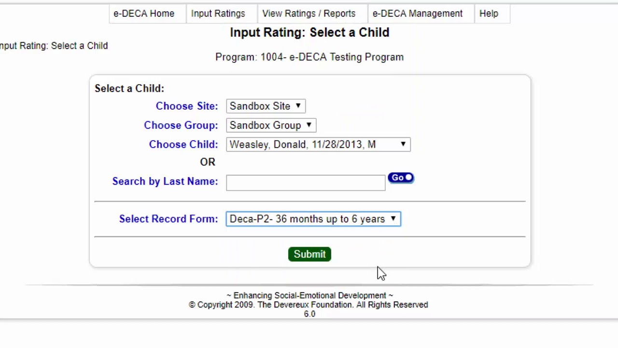Screen dimensions: 618x348
Task: Expand the Select Record Form dropdown
Action: [313, 219]
